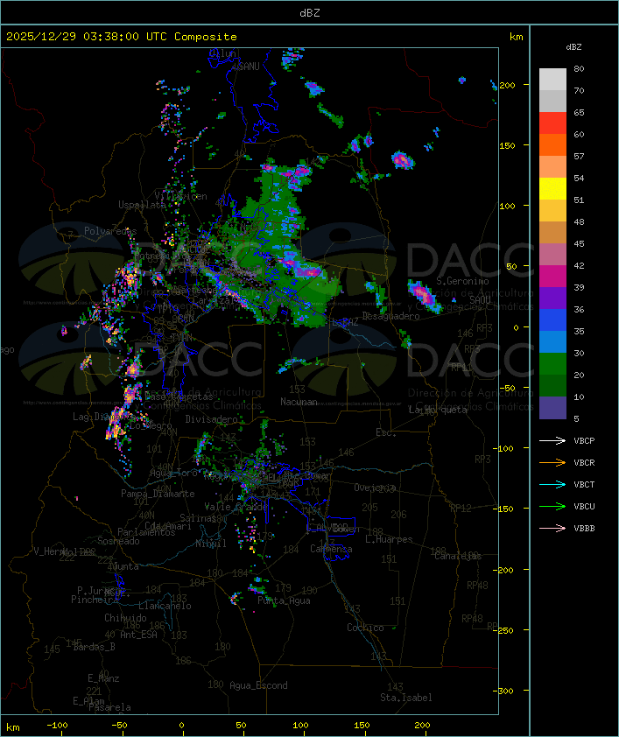This screenshot has height=737, width=619.
Task: Click the 65 value on the color scale
Action: point(579,112)
